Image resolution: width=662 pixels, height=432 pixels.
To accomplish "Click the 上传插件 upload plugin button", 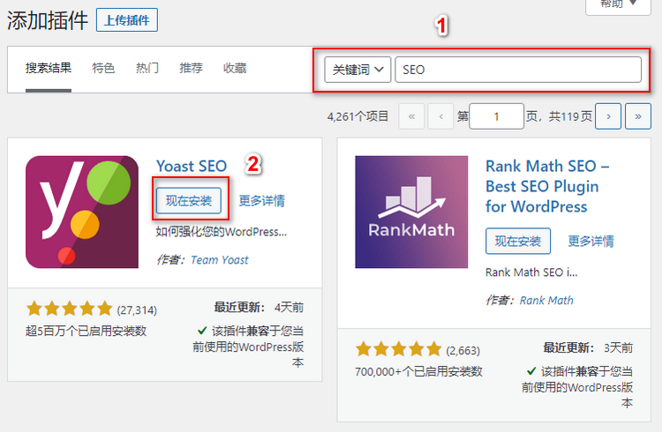I will pyautogui.click(x=127, y=19).
